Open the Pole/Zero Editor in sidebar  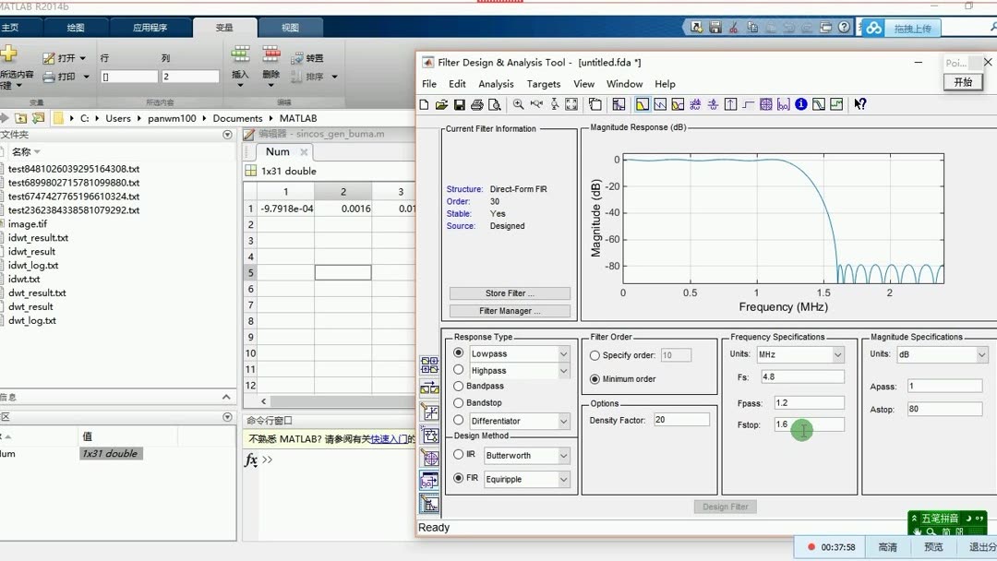[x=429, y=460]
